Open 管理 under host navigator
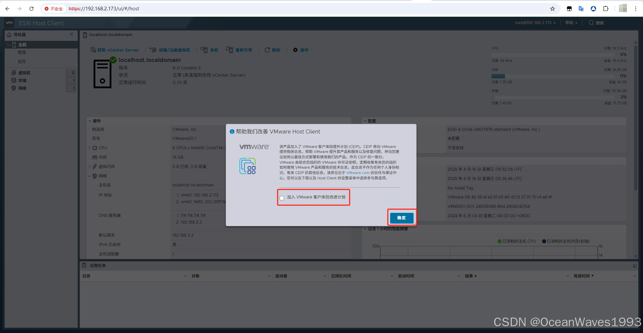Image resolution: width=643 pixels, height=333 pixels. coord(22,53)
